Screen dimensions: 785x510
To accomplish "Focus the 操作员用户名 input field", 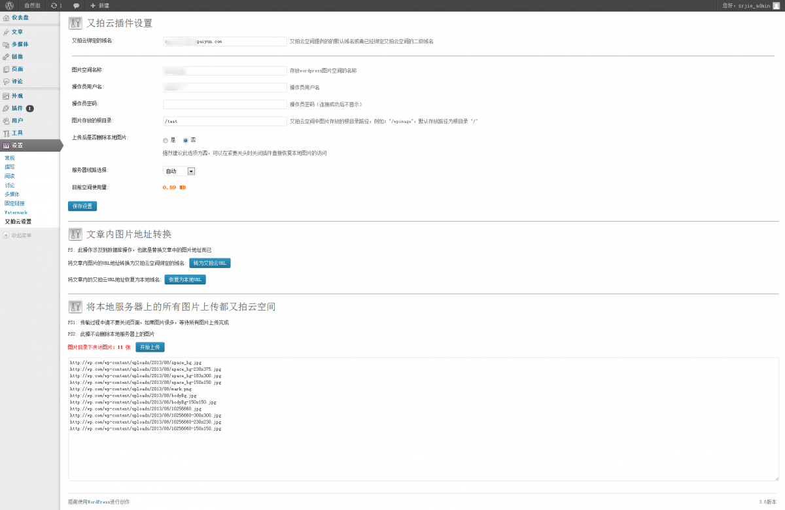I will tap(225, 87).
